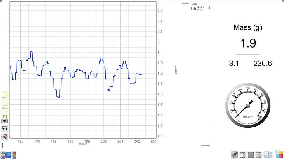Click the top yellow waveform icon
The image size is (284, 159).
(x=5, y=96)
